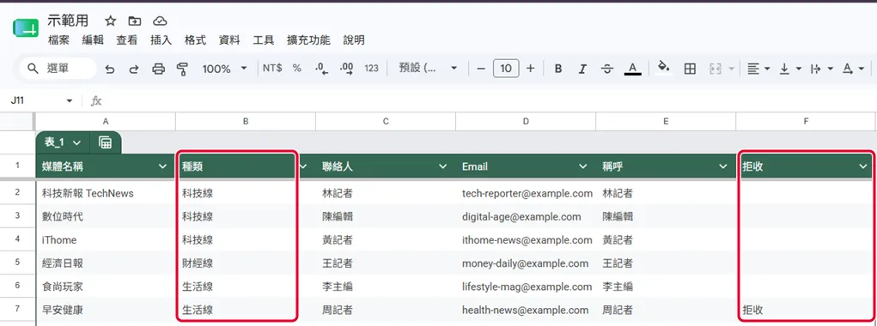This screenshot has width=877, height=326.
Task: Format as percent
Action: (x=297, y=68)
